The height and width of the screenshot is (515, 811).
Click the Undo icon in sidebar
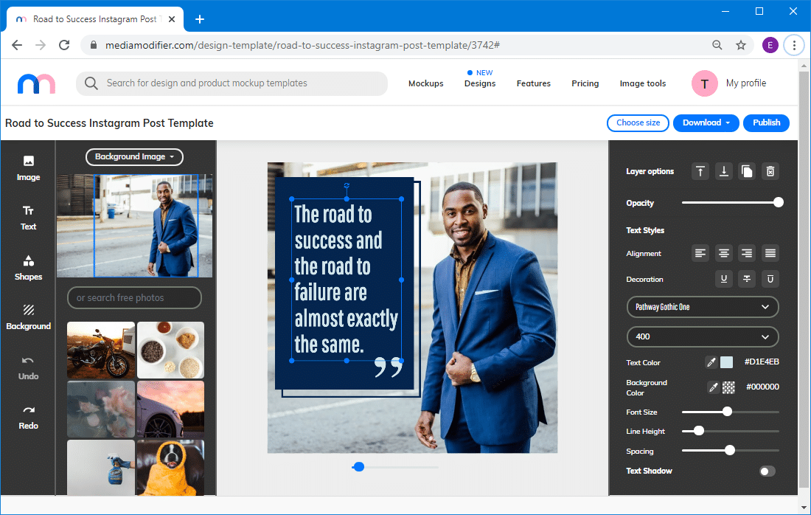[x=28, y=367]
